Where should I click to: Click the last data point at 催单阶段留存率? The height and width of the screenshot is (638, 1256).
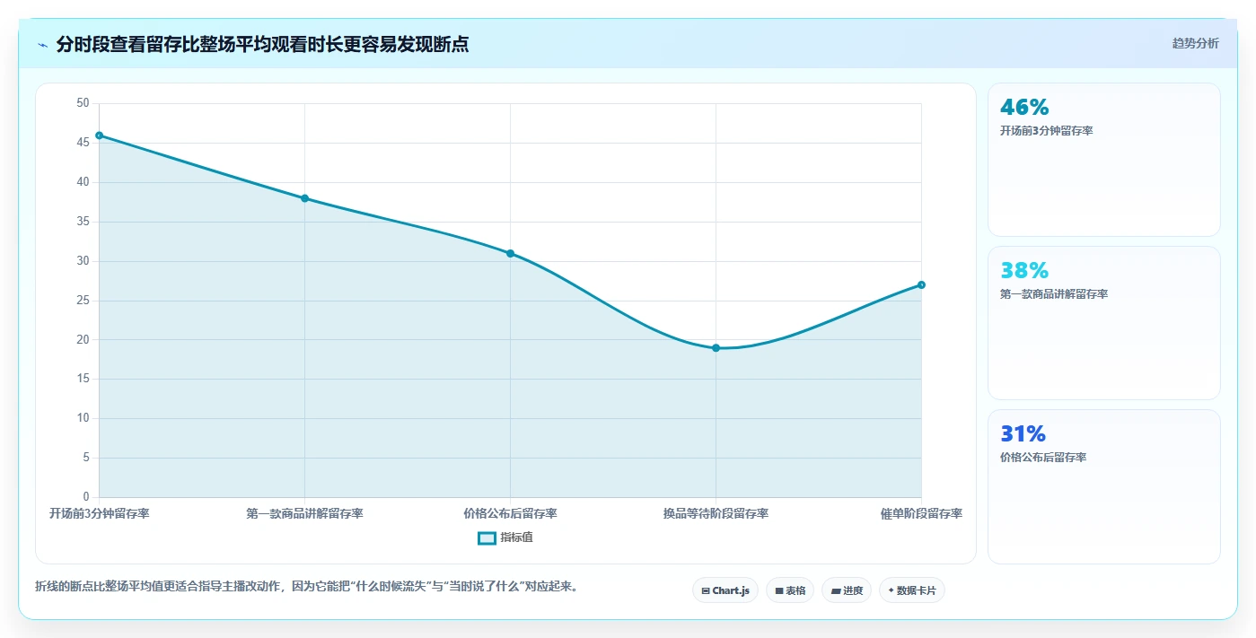point(921,284)
